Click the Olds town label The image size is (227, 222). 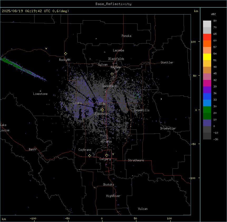pos(102,104)
